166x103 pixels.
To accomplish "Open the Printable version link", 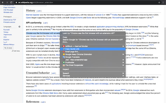I will click(9, 22).
